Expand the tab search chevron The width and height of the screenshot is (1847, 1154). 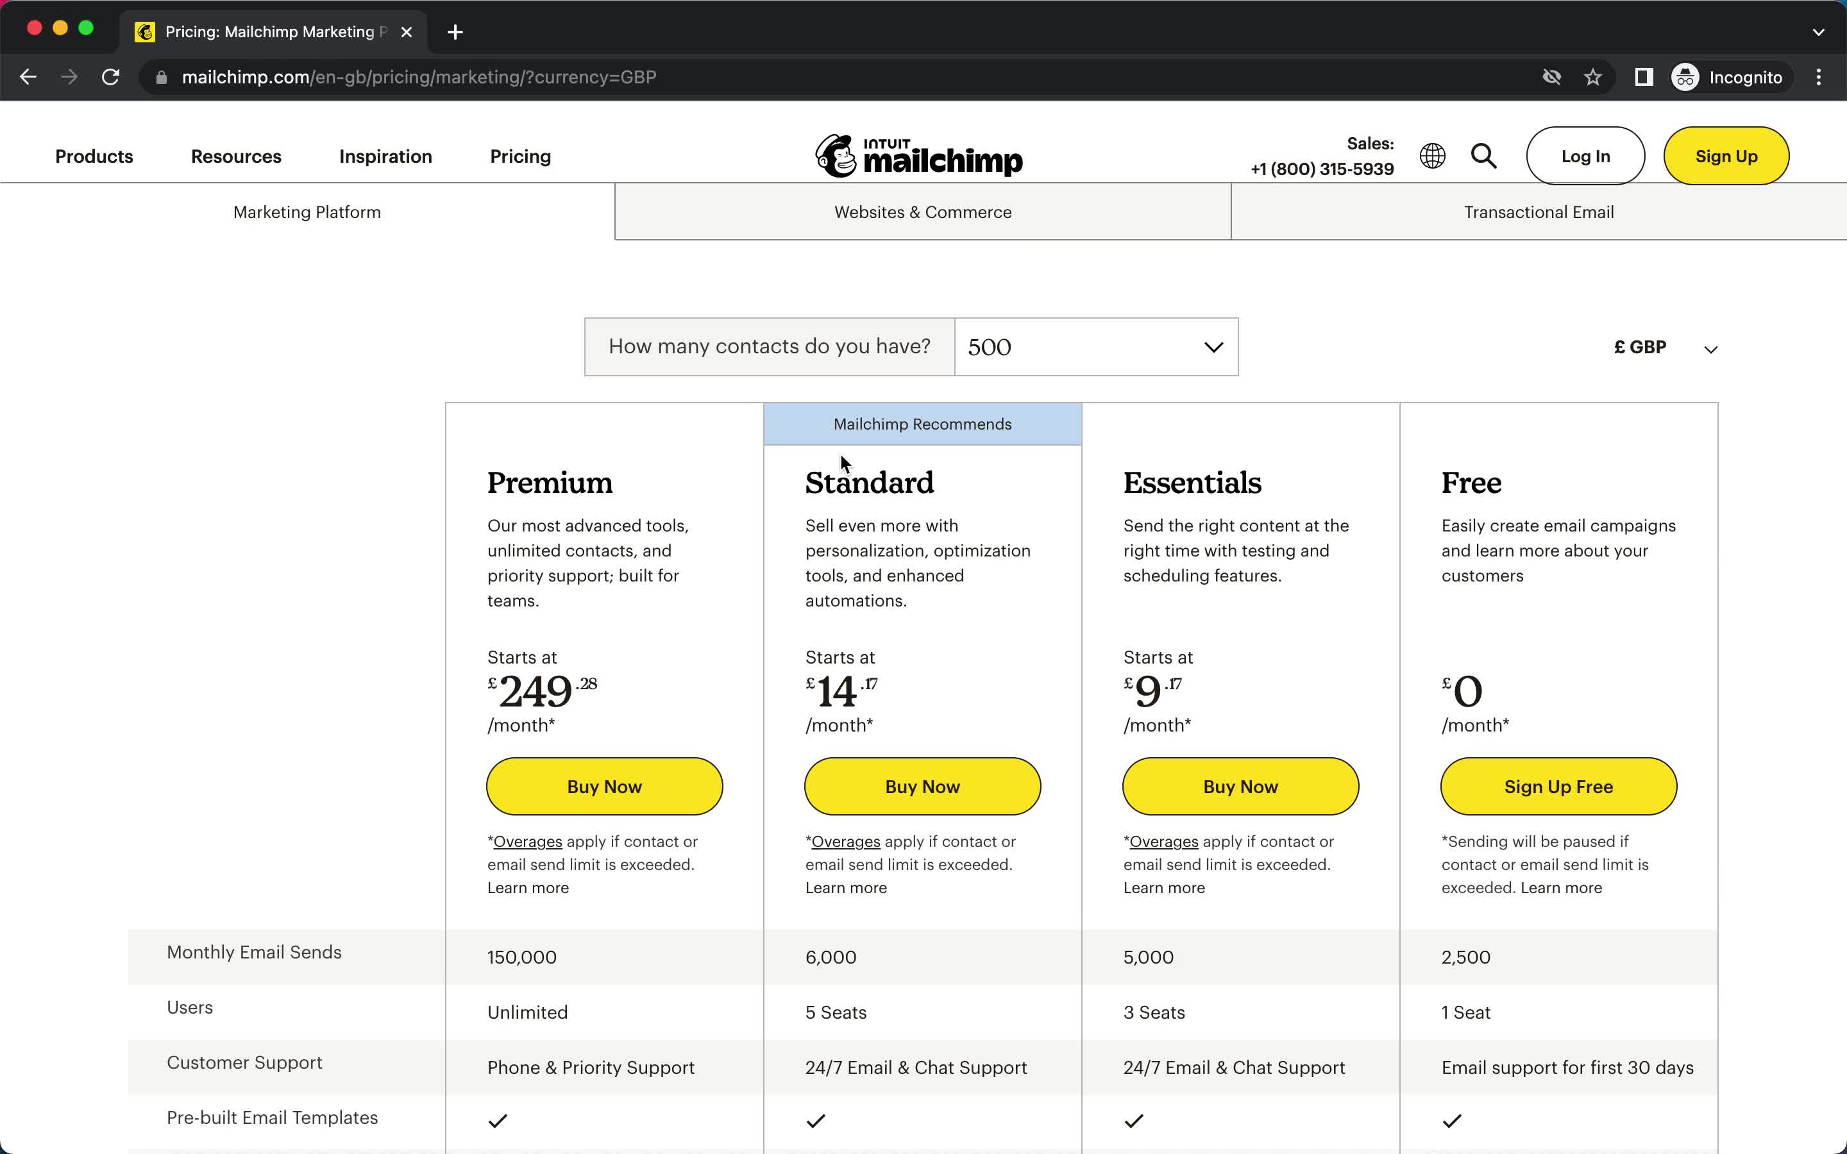point(1819,32)
